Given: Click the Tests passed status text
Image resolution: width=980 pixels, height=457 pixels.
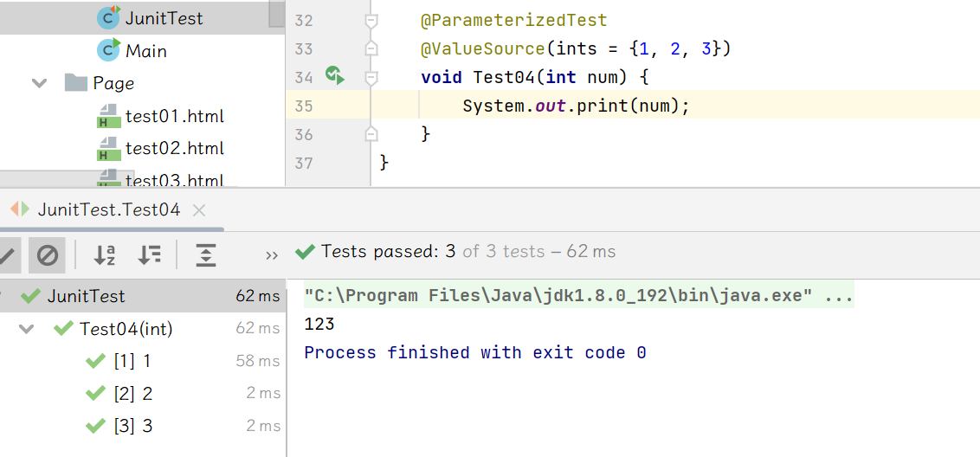Looking at the screenshot, I should point(468,252).
